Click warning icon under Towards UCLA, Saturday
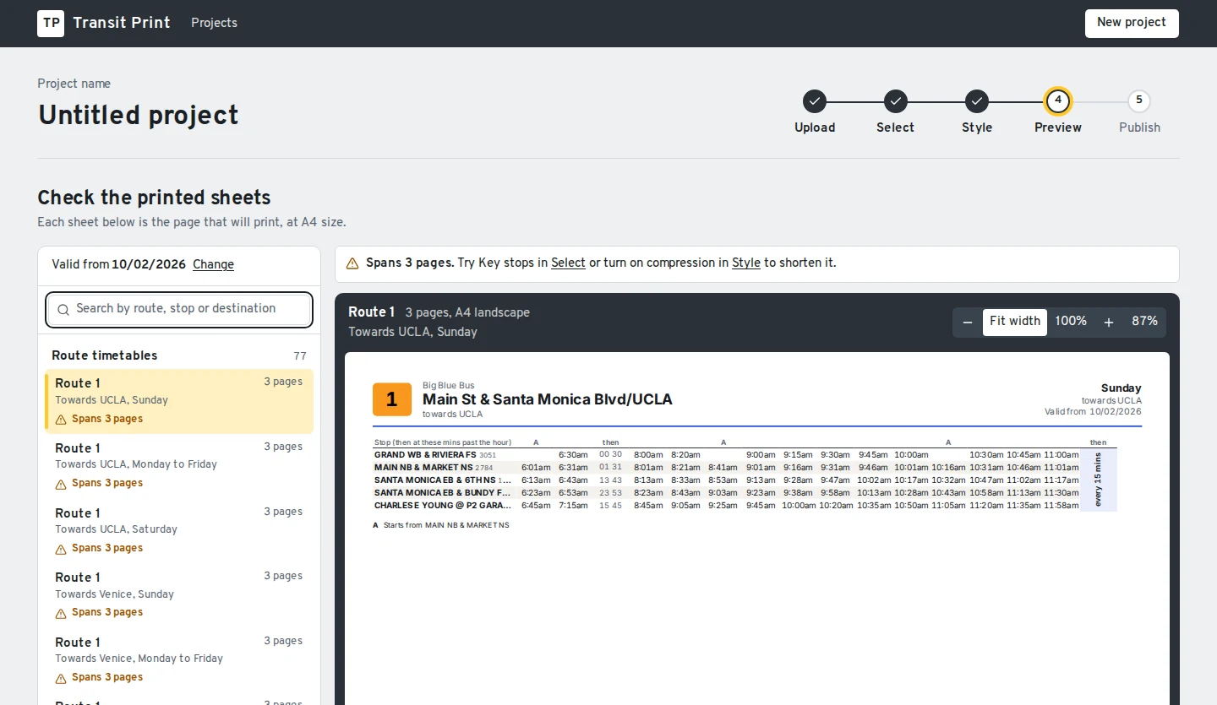 coord(61,550)
